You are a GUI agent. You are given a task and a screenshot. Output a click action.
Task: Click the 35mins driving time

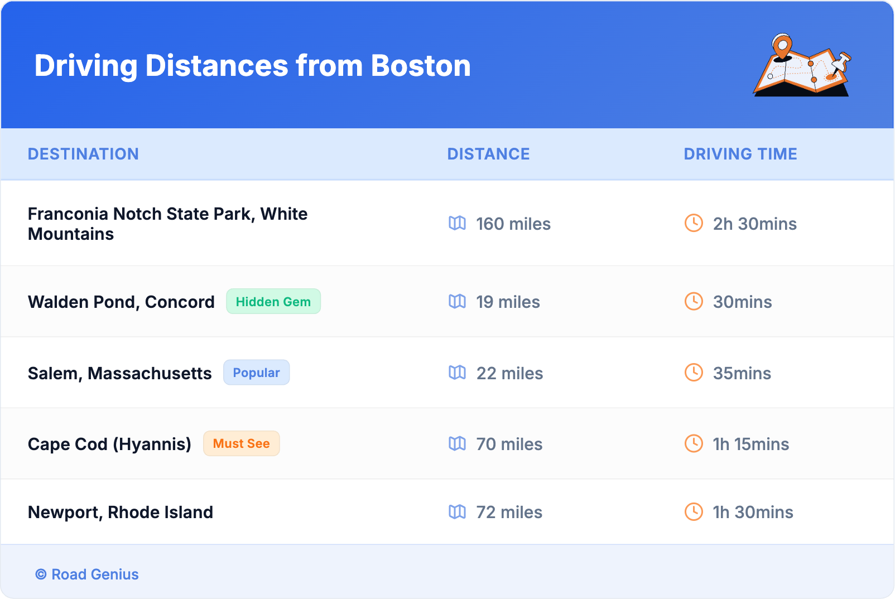click(742, 373)
